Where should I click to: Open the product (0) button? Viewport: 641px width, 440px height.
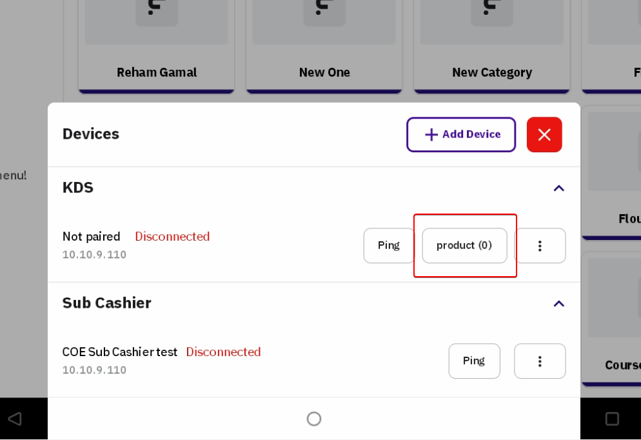(x=464, y=245)
